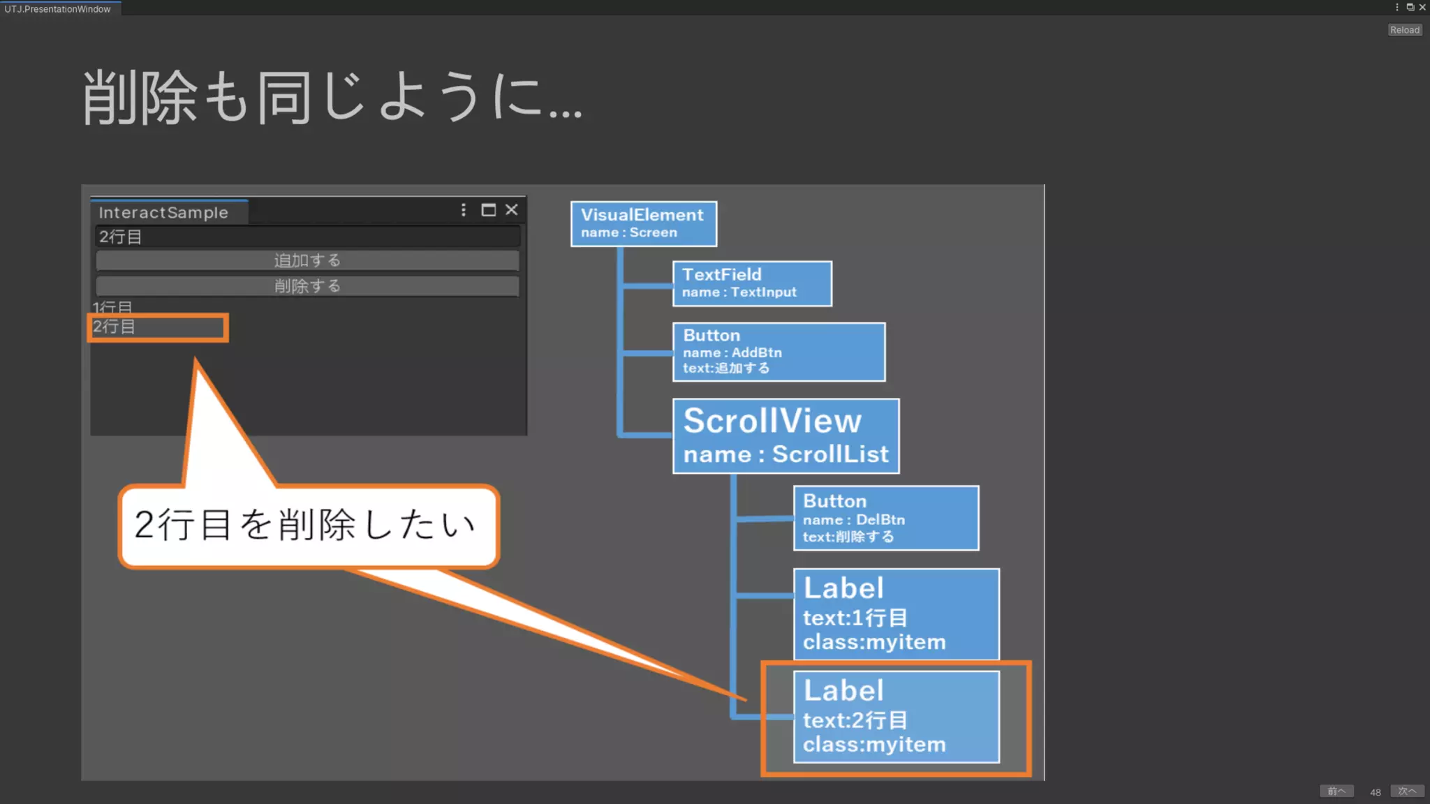The image size is (1430, 804).
Task: Click the Button AddBtn node
Action: click(x=779, y=352)
